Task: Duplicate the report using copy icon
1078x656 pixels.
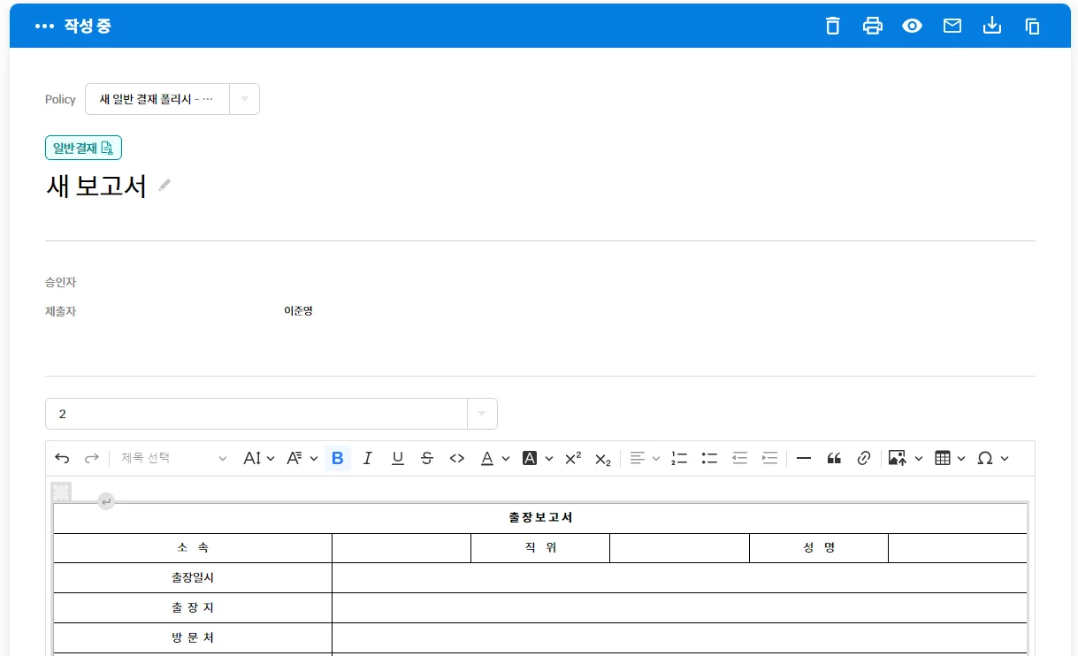Action: [x=1032, y=26]
